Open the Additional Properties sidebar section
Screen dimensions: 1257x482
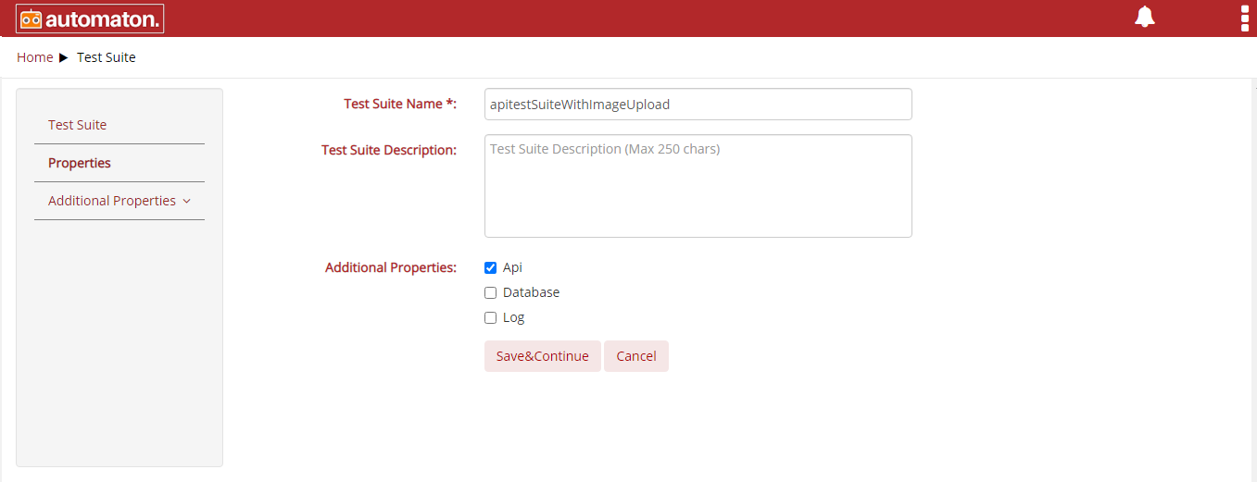[119, 201]
